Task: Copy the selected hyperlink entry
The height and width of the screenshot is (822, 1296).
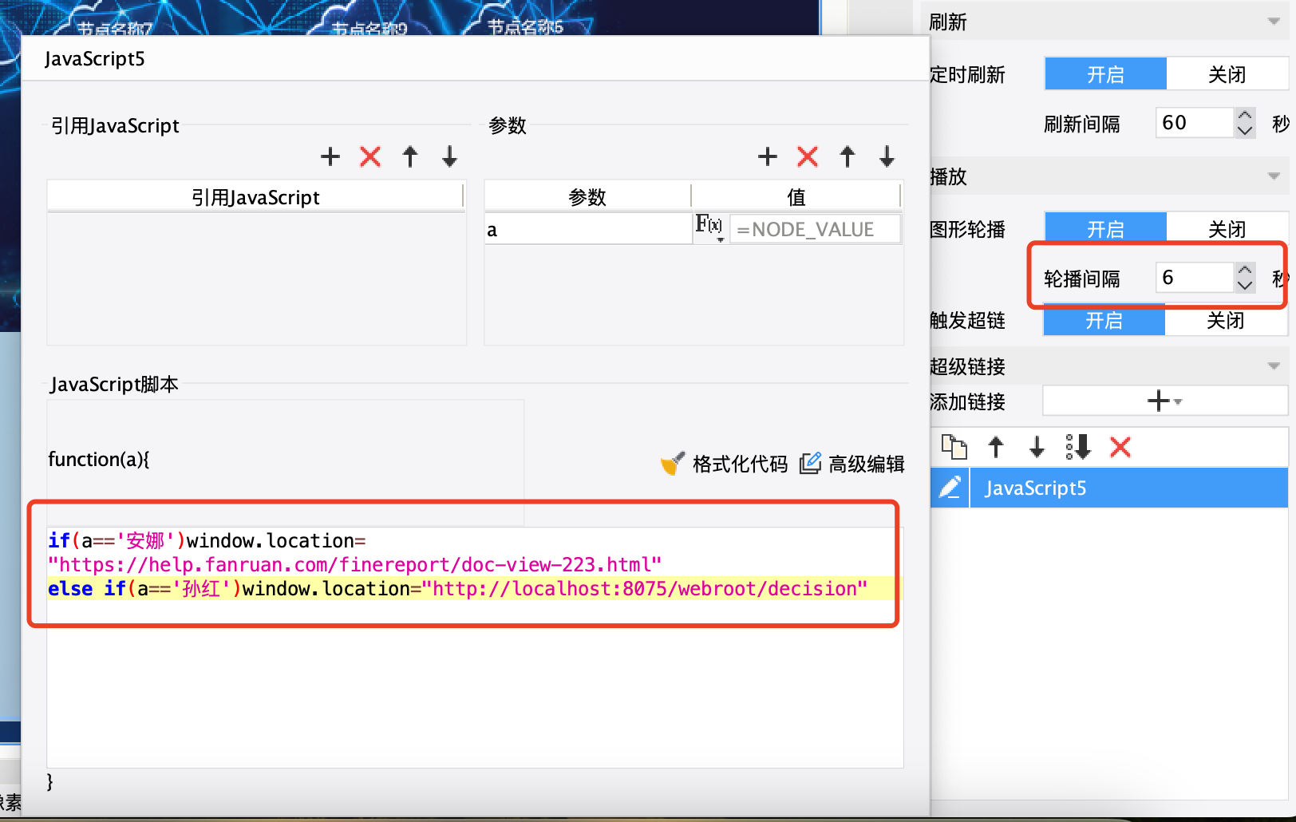Action: [x=954, y=447]
